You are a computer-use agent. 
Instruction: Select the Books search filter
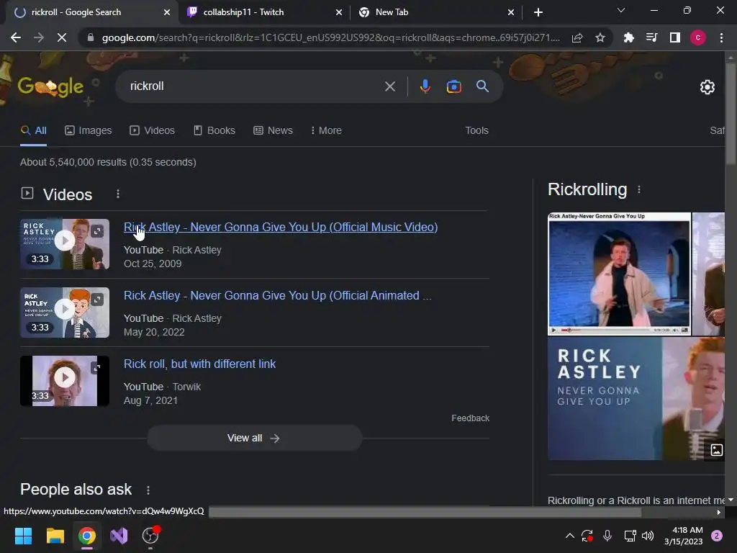click(214, 130)
